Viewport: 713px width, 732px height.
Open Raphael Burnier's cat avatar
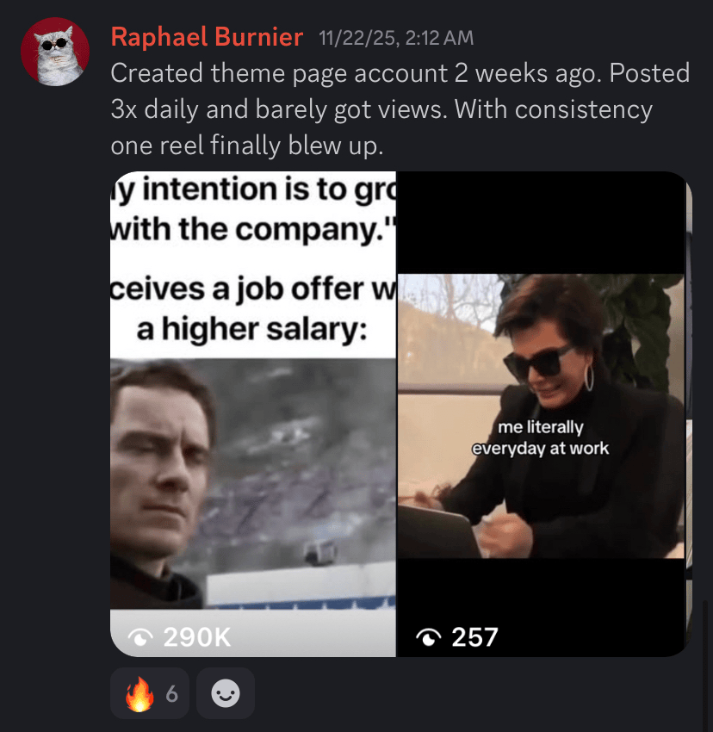(x=55, y=52)
